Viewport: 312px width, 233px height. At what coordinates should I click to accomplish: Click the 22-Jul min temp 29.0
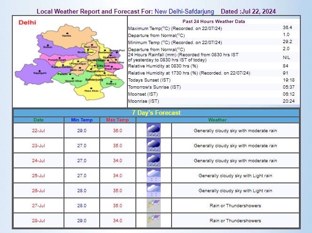coord(82,131)
